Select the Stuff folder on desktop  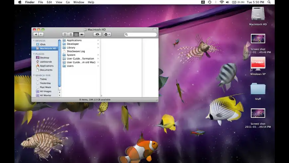click(258, 89)
